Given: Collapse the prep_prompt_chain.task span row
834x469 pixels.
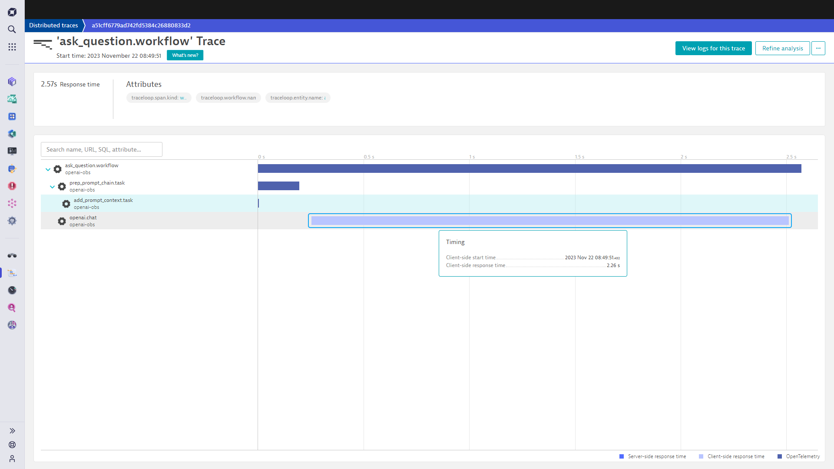Looking at the screenshot, I should point(53,186).
